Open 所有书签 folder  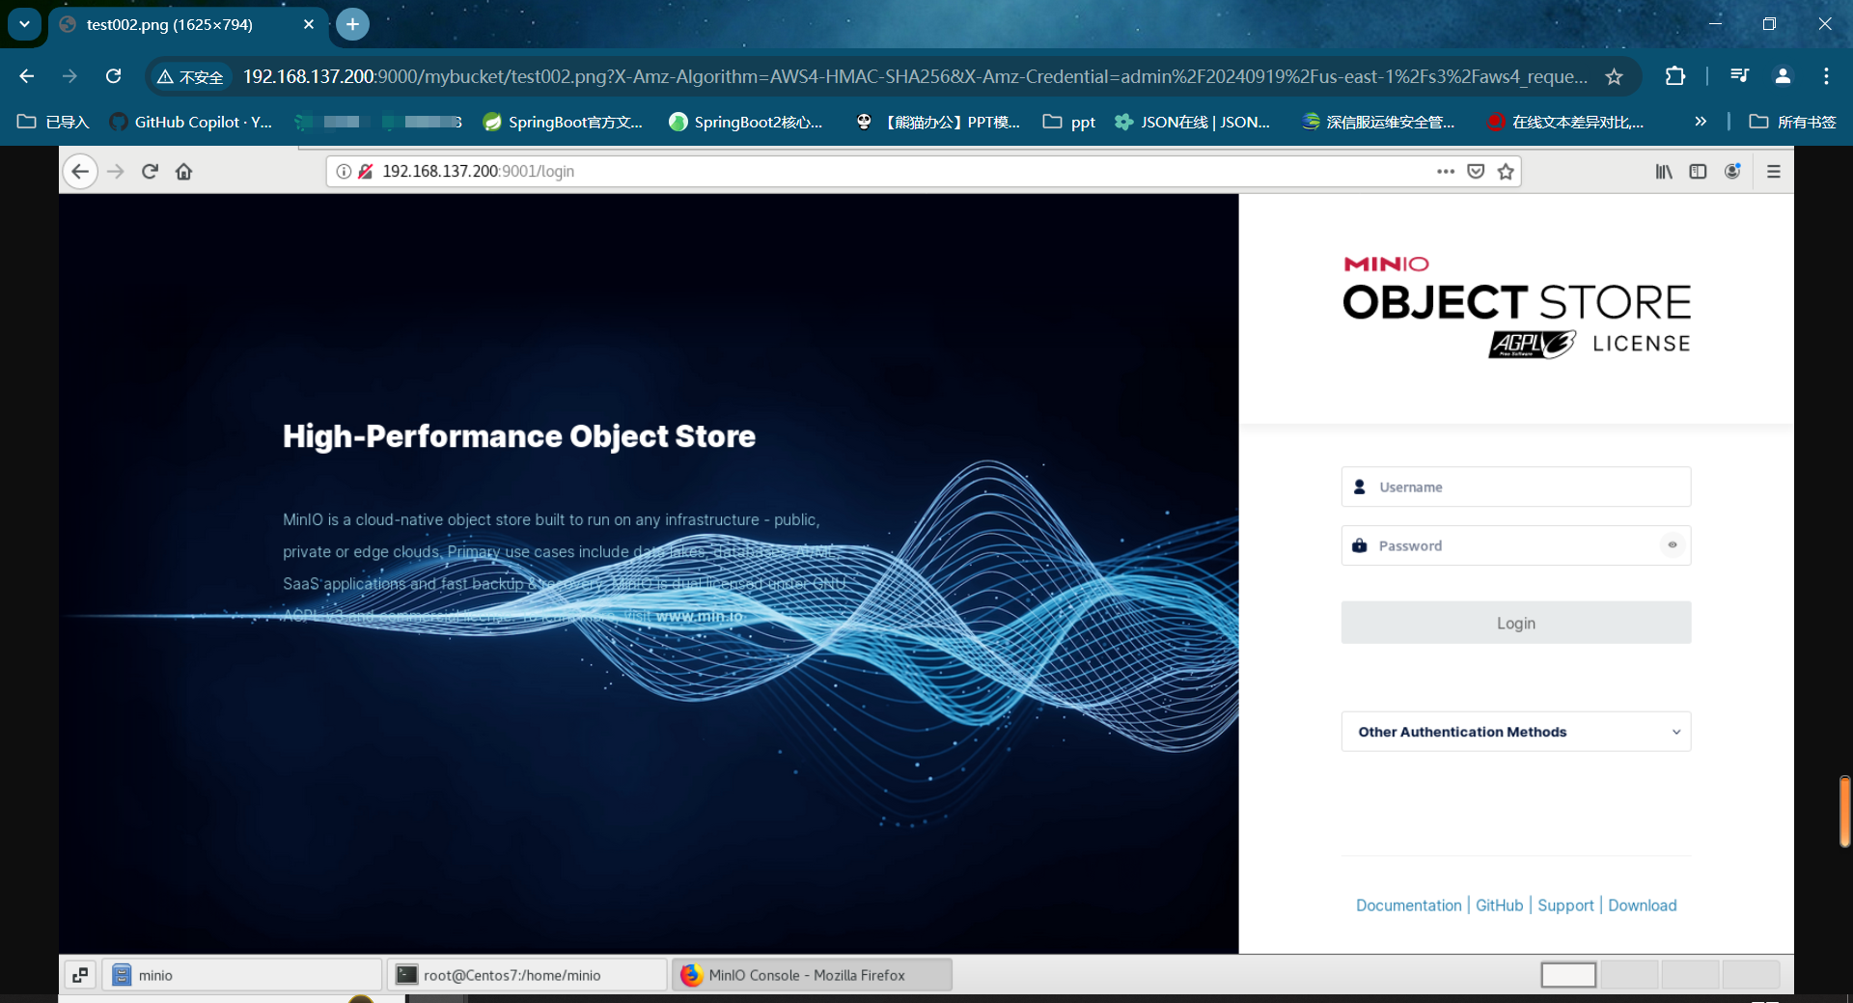tap(1793, 122)
